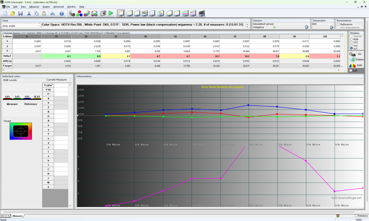Select the xyY display radio button
This screenshot has width=369, height=221.
point(351,48)
